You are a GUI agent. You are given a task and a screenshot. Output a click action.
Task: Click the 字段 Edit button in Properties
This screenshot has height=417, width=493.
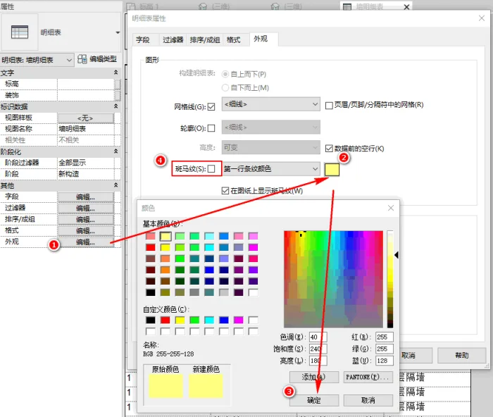pos(85,197)
